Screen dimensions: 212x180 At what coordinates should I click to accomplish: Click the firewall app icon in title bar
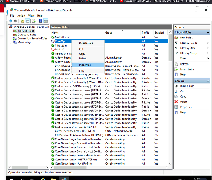[12, 10]
